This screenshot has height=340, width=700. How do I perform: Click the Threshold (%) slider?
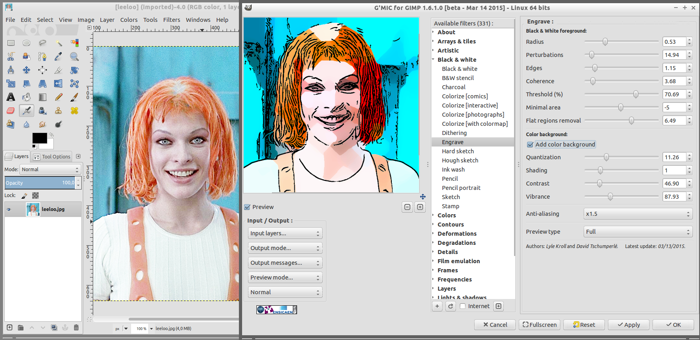click(x=622, y=94)
